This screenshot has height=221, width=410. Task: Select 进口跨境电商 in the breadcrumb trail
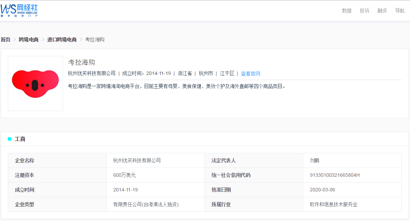click(x=62, y=40)
